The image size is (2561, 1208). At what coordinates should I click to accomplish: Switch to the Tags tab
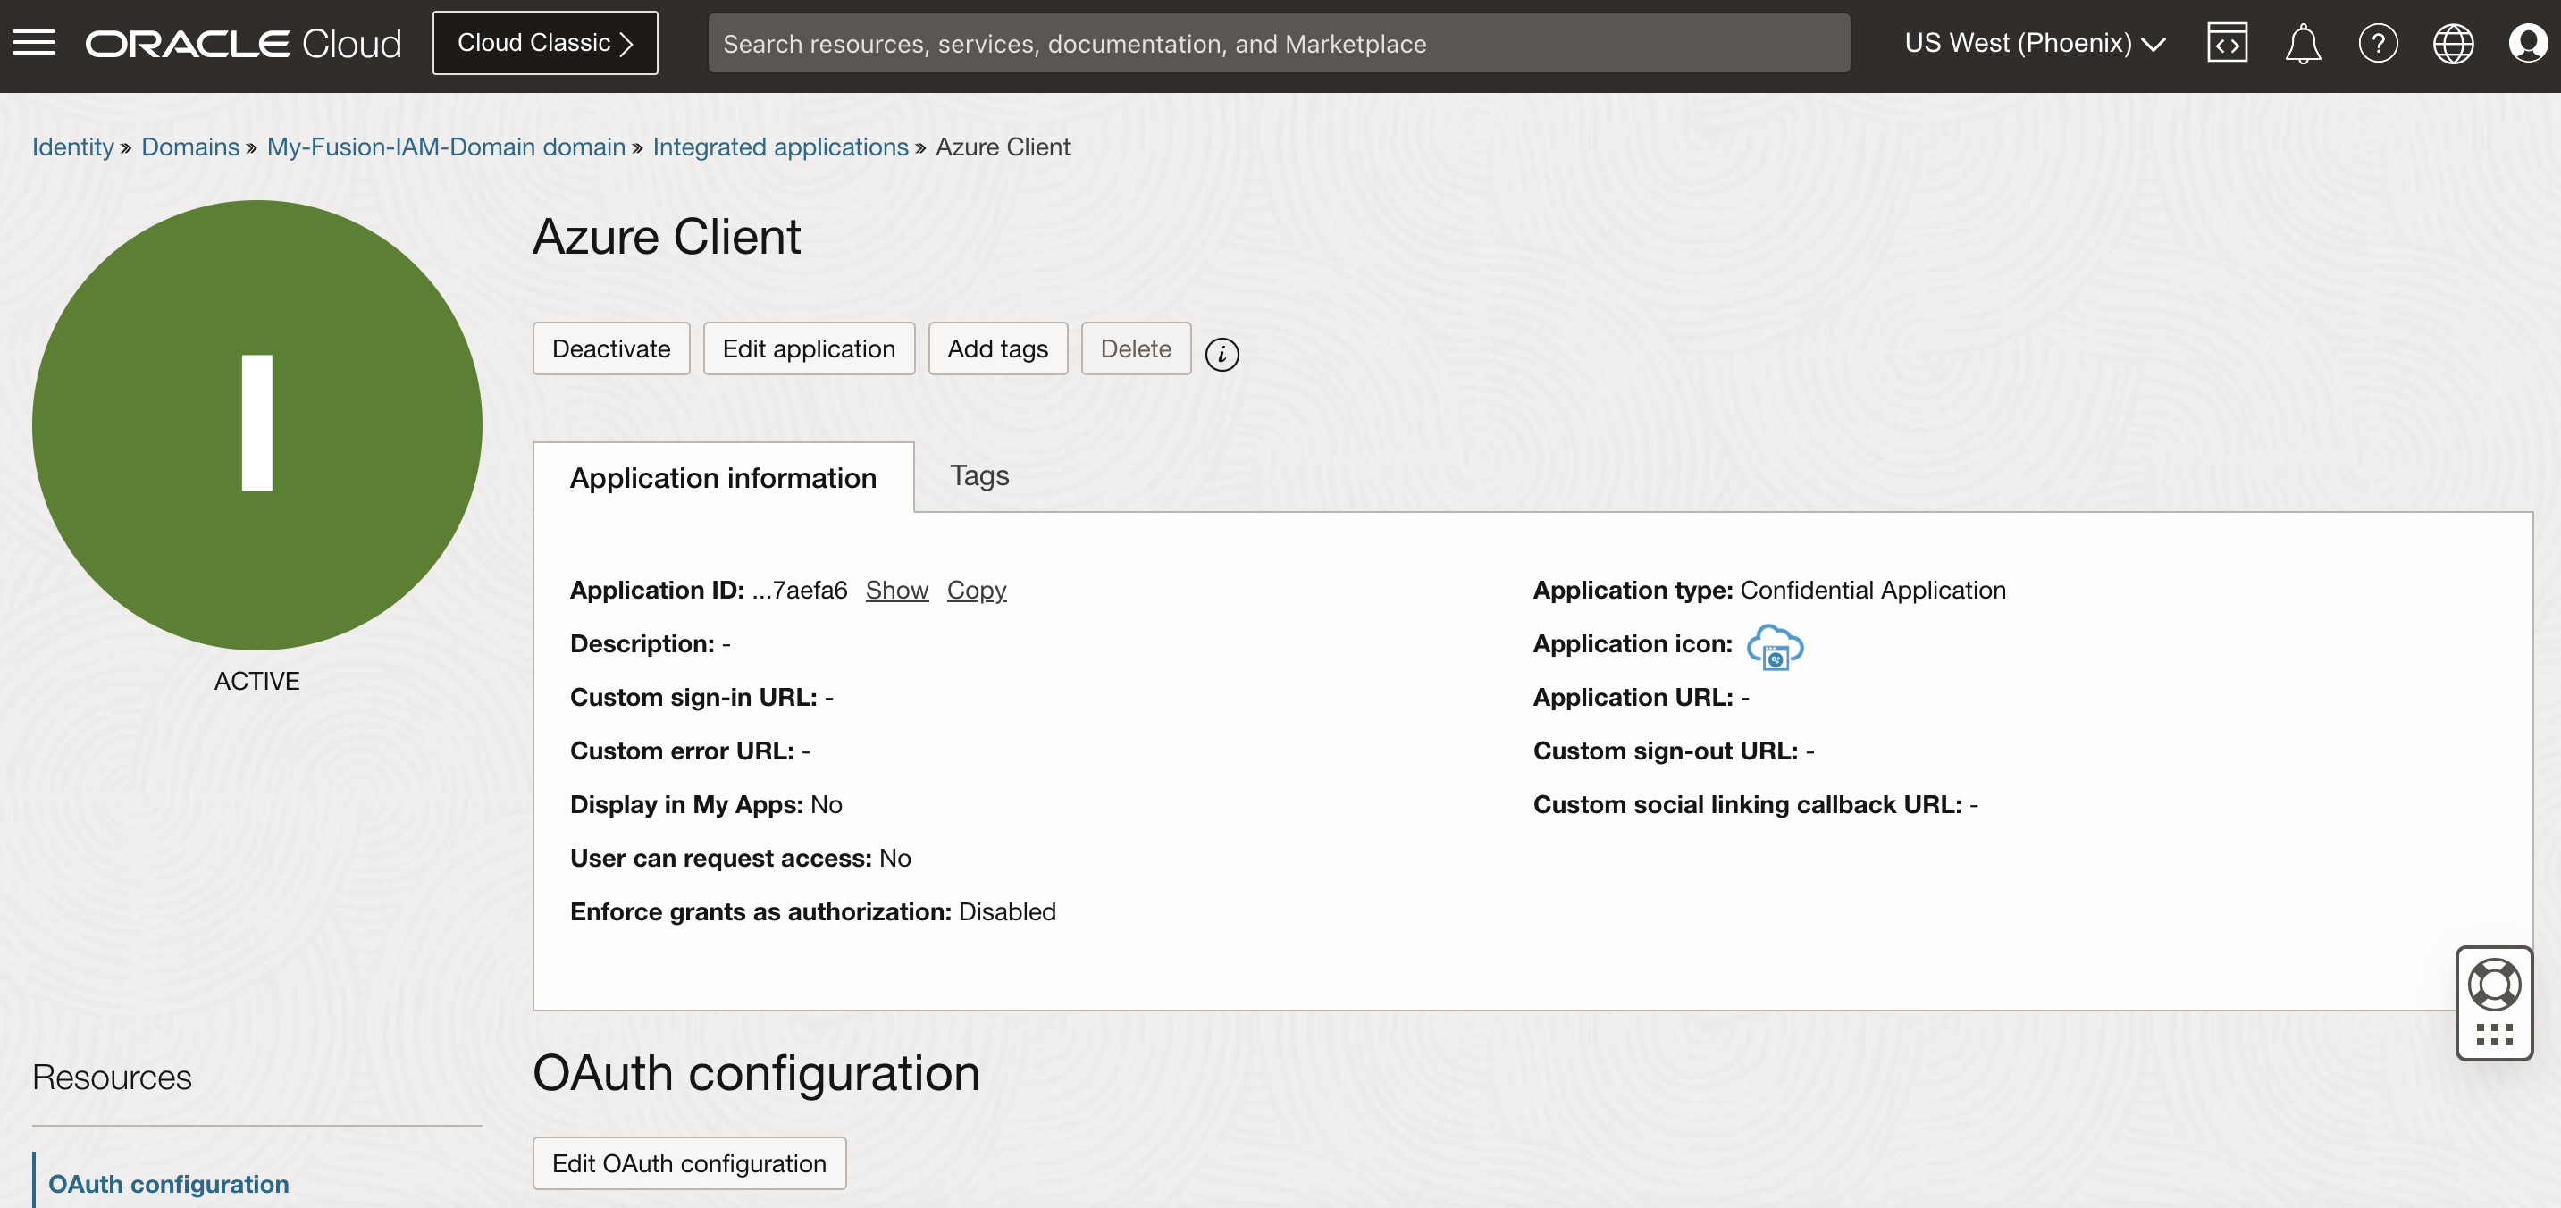click(978, 475)
